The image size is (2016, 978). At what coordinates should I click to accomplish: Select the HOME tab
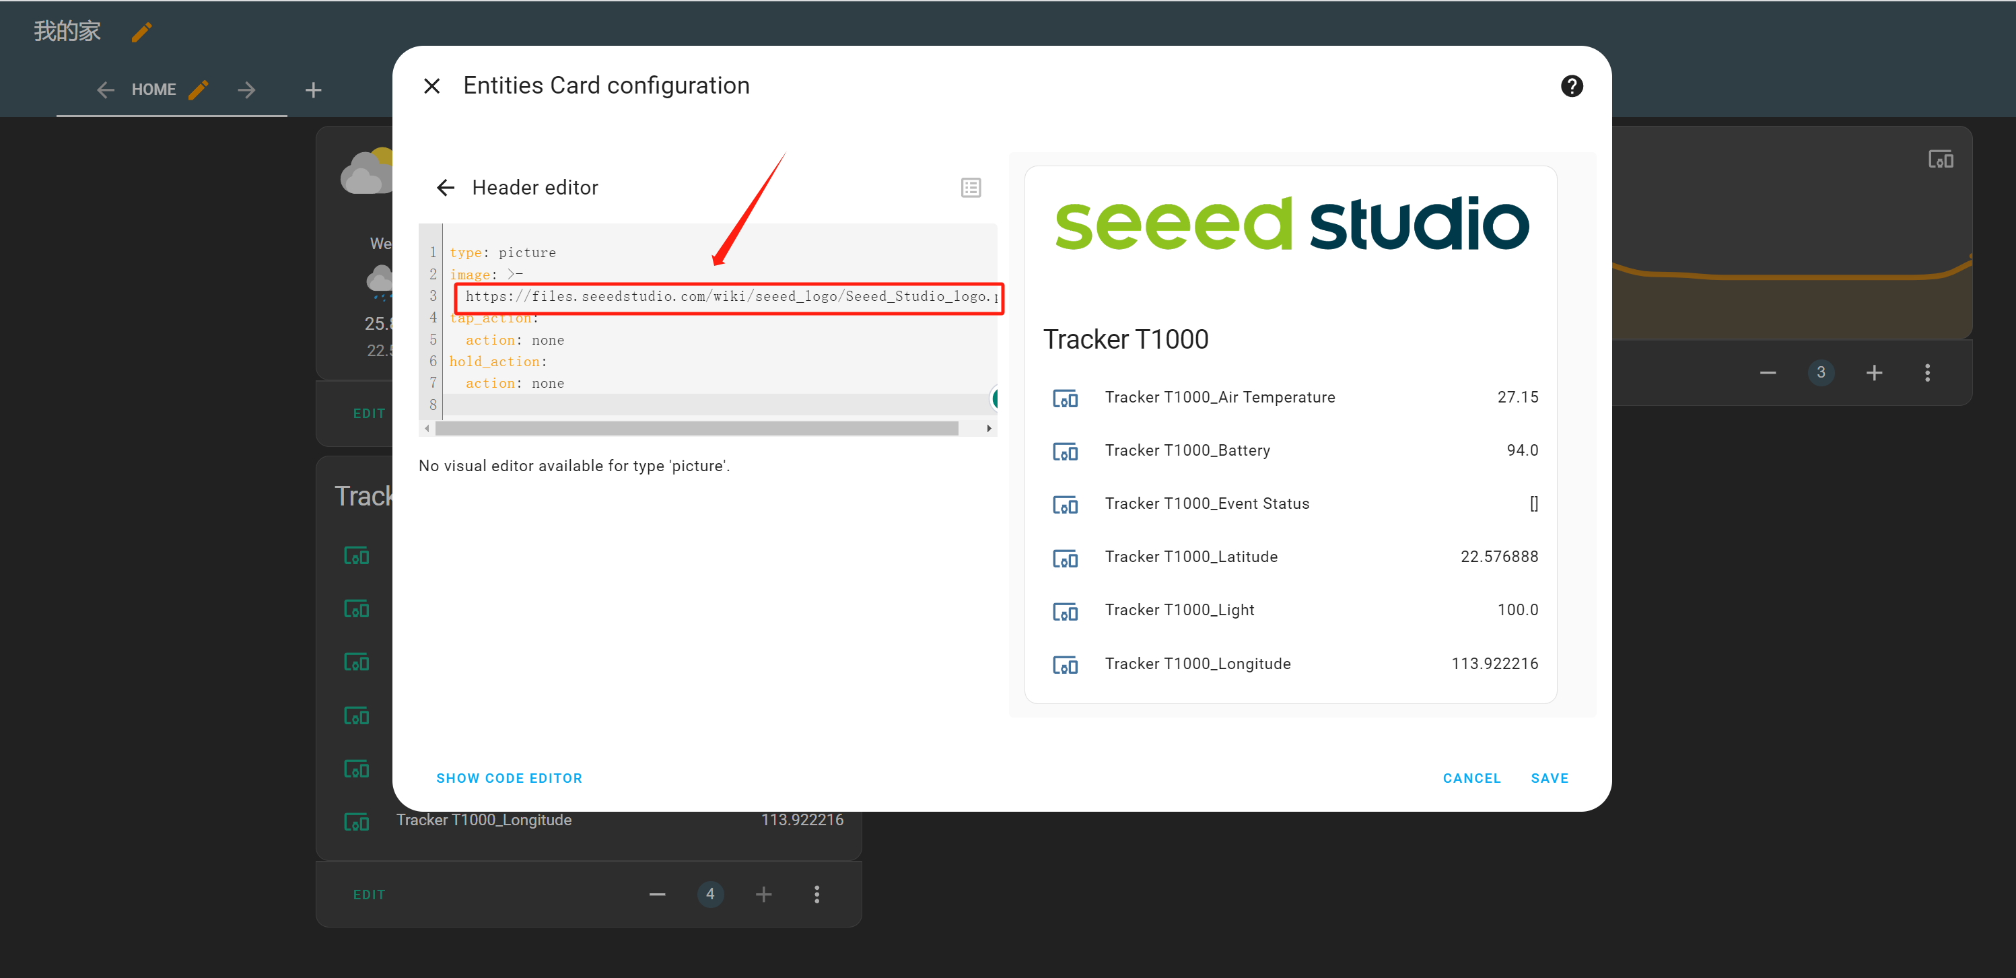[x=153, y=90]
